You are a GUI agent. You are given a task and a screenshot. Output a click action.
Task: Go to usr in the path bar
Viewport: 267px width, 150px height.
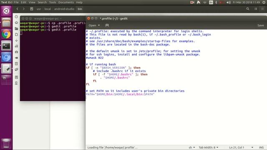click(39, 9)
